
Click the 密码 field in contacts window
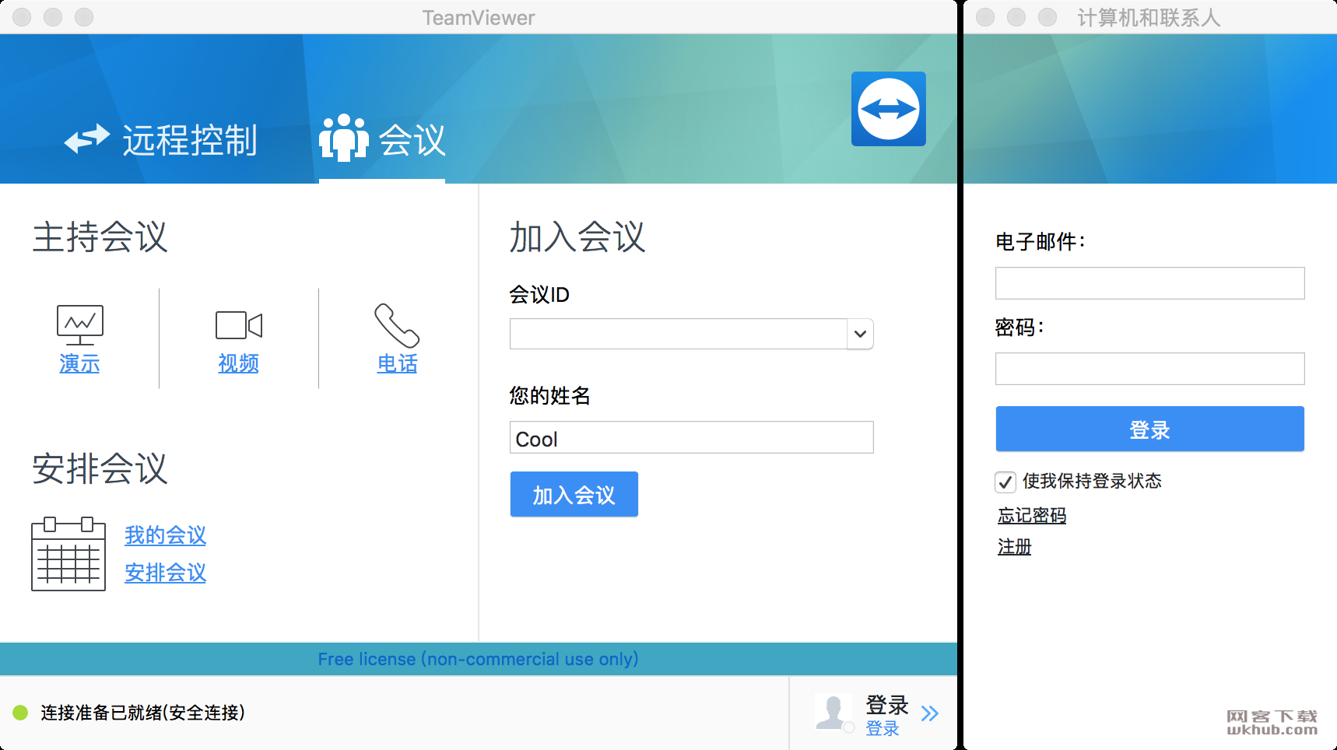pyautogui.click(x=1149, y=369)
